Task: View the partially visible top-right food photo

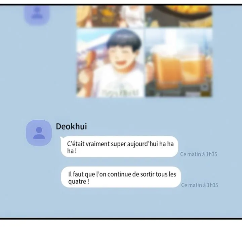Action: click(x=178, y=17)
